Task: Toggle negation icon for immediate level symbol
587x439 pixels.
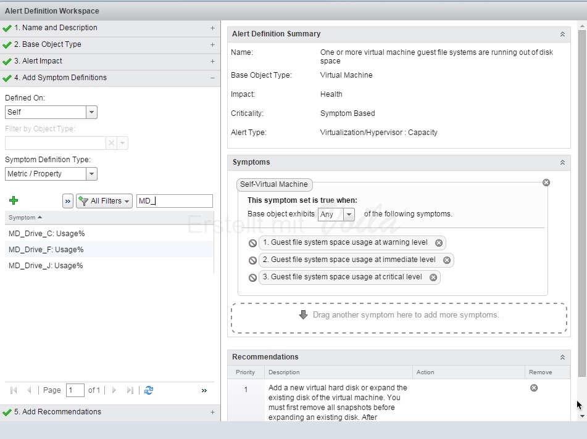Action: (x=252, y=260)
